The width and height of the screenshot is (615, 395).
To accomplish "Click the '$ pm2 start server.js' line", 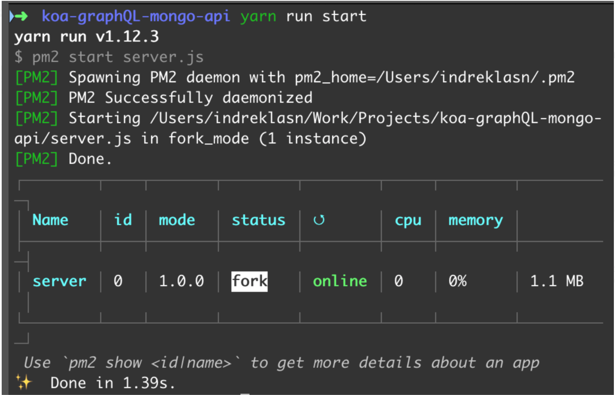I will pos(109,57).
